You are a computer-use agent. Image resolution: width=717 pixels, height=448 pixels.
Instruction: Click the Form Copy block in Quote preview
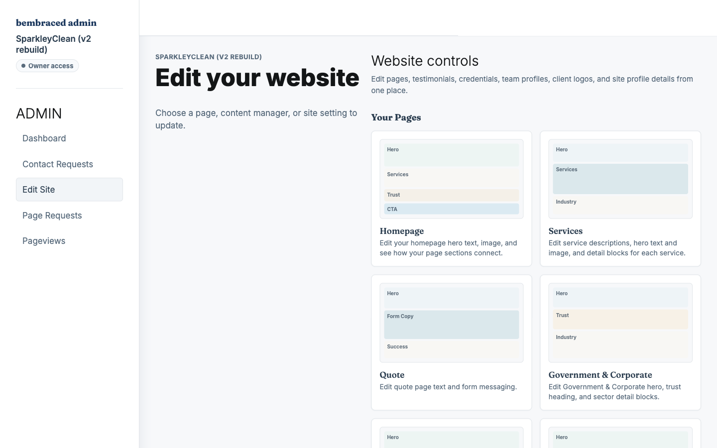pos(452,325)
